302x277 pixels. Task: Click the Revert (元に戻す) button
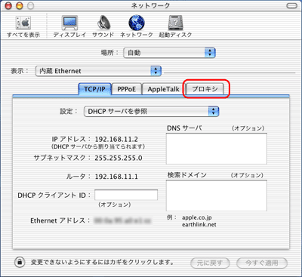(210, 263)
